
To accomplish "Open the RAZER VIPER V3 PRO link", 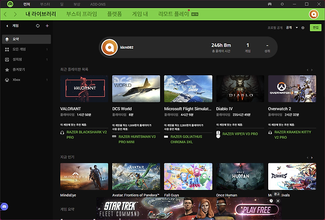I will tap(240, 134).
